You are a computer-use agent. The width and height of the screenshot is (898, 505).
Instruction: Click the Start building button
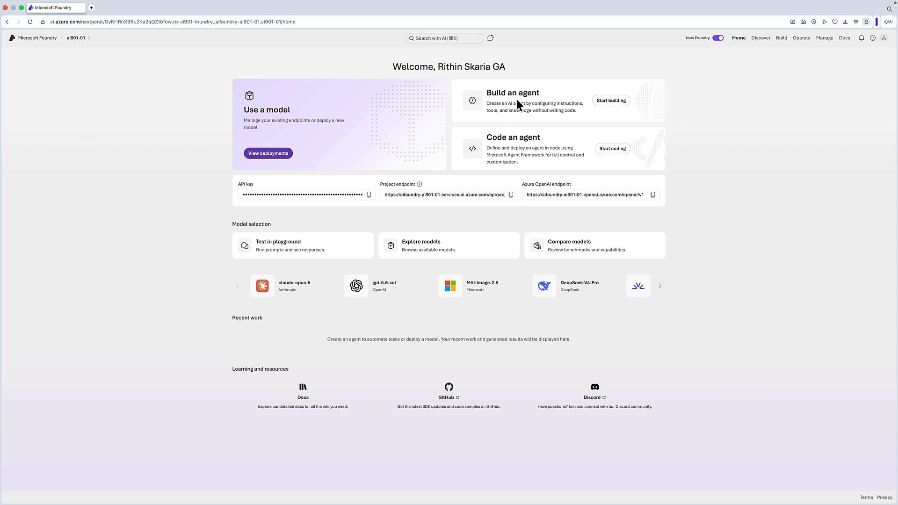coord(611,101)
